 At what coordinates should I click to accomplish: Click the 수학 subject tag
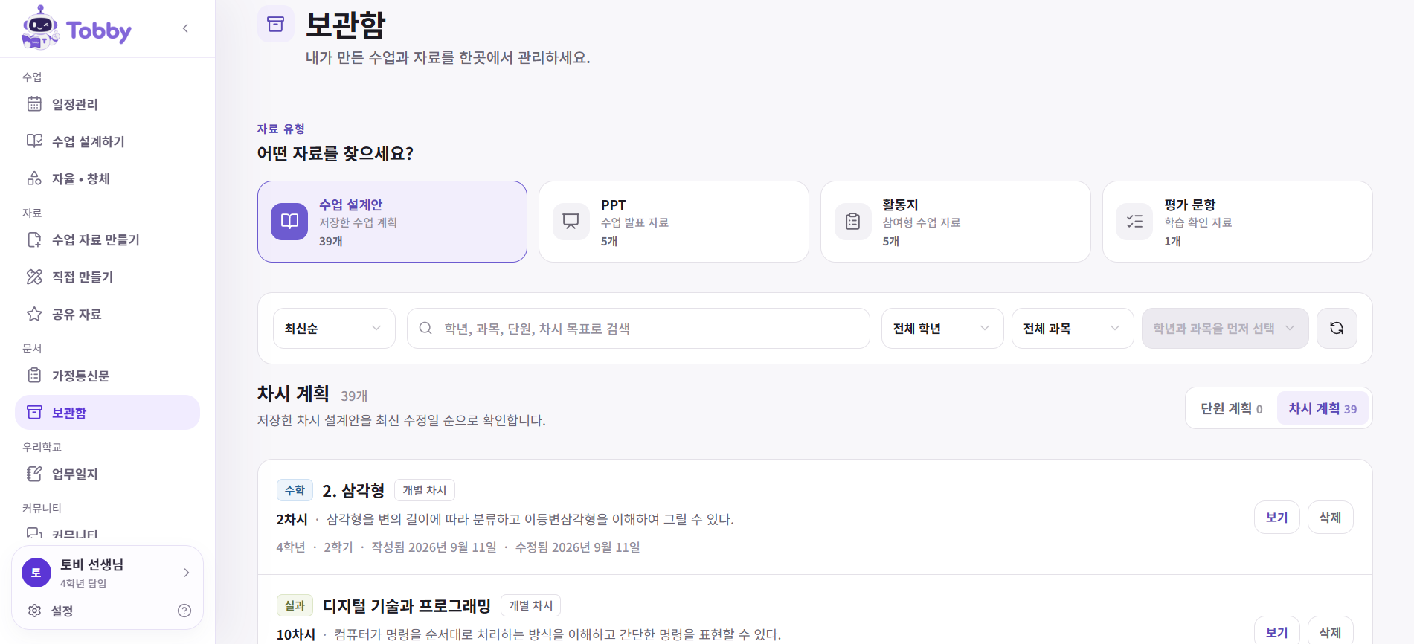(x=295, y=490)
